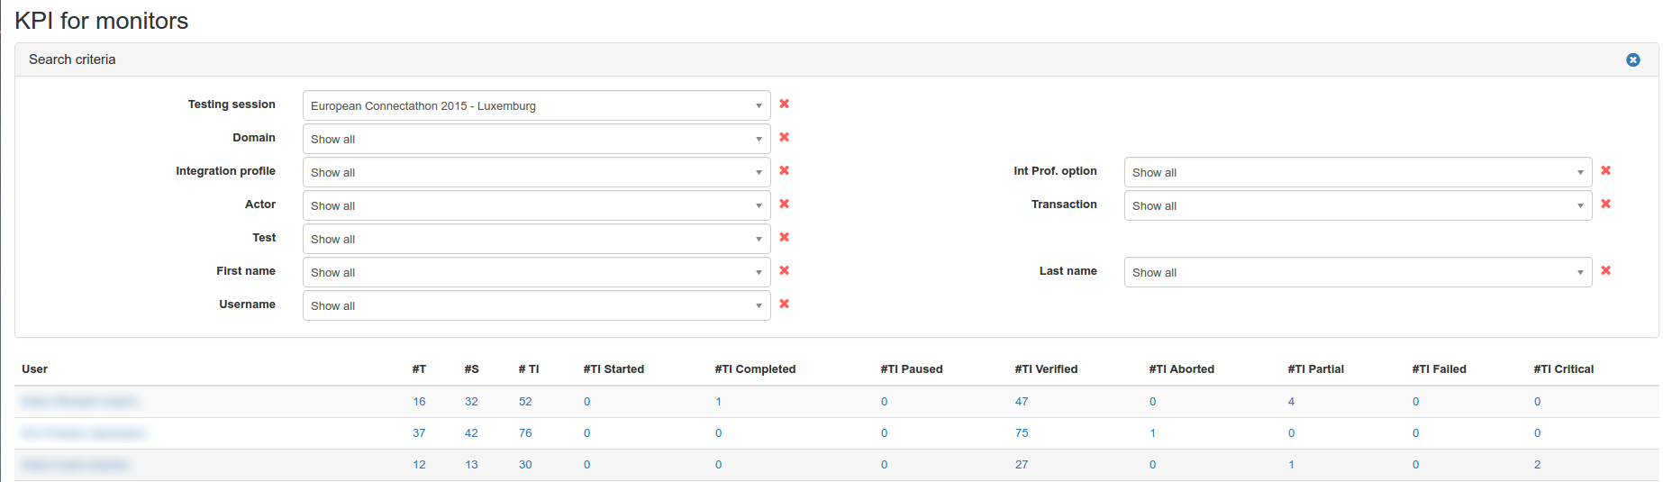Clear the Domain filter with red X
Screen dimensions: 1663x482
(784, 137)
